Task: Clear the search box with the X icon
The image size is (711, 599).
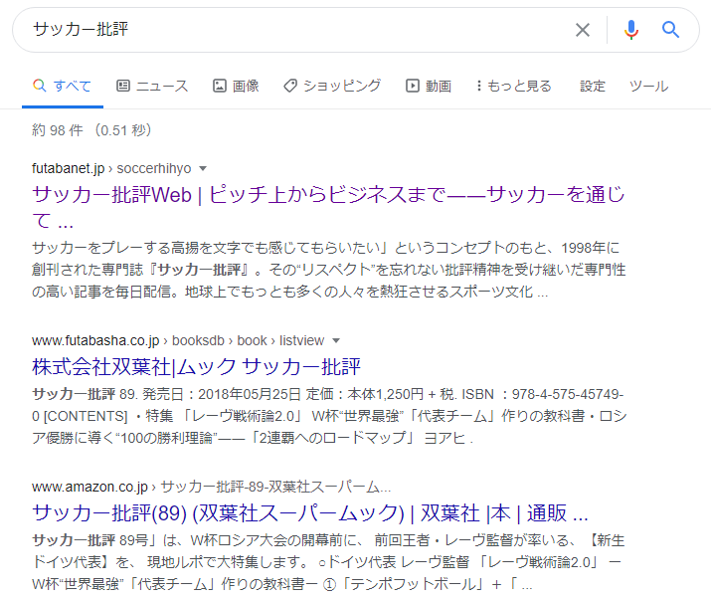Action: click(x=583, y=30)
